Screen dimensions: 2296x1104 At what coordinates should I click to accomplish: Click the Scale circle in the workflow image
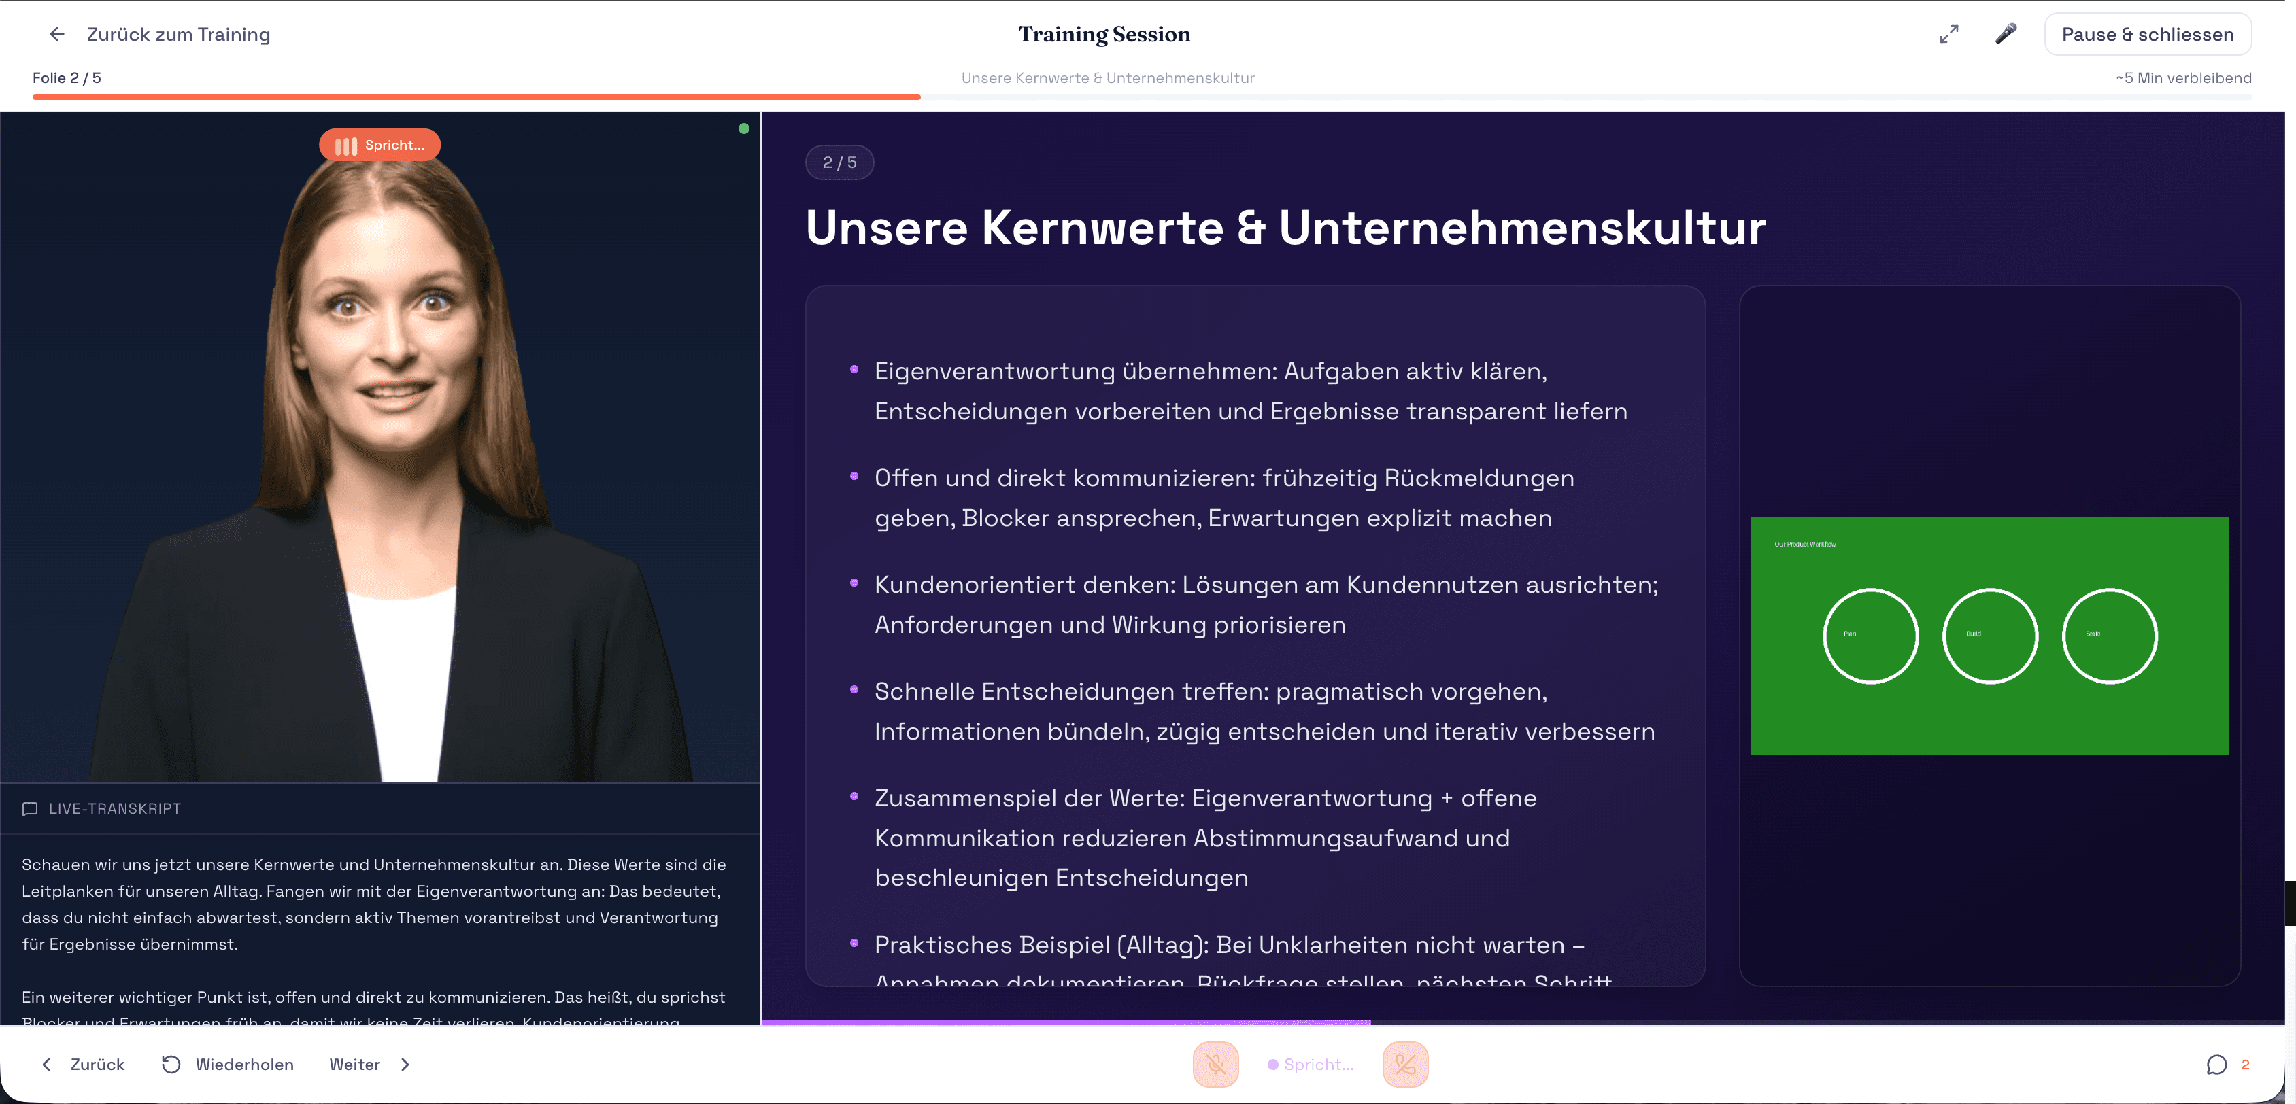[2109, 636]
